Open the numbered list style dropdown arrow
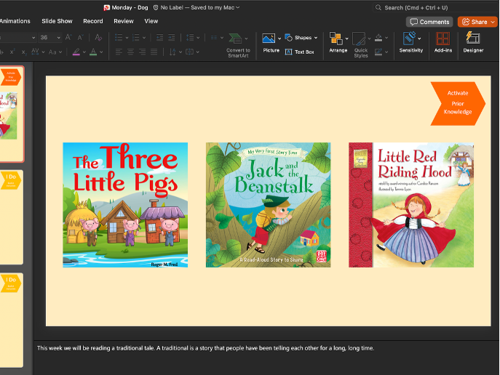This screenshot has height=375, width=500. [144, 38]
